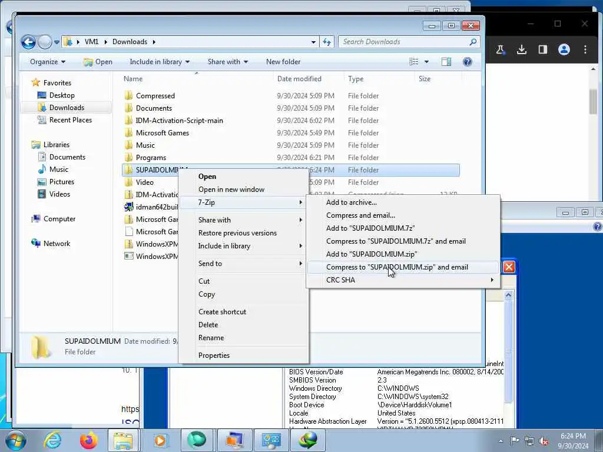Click the muted volume tray icon
The width and height of the screenshot is (603, 452).
pyautogui.click(x=544, y=441)
